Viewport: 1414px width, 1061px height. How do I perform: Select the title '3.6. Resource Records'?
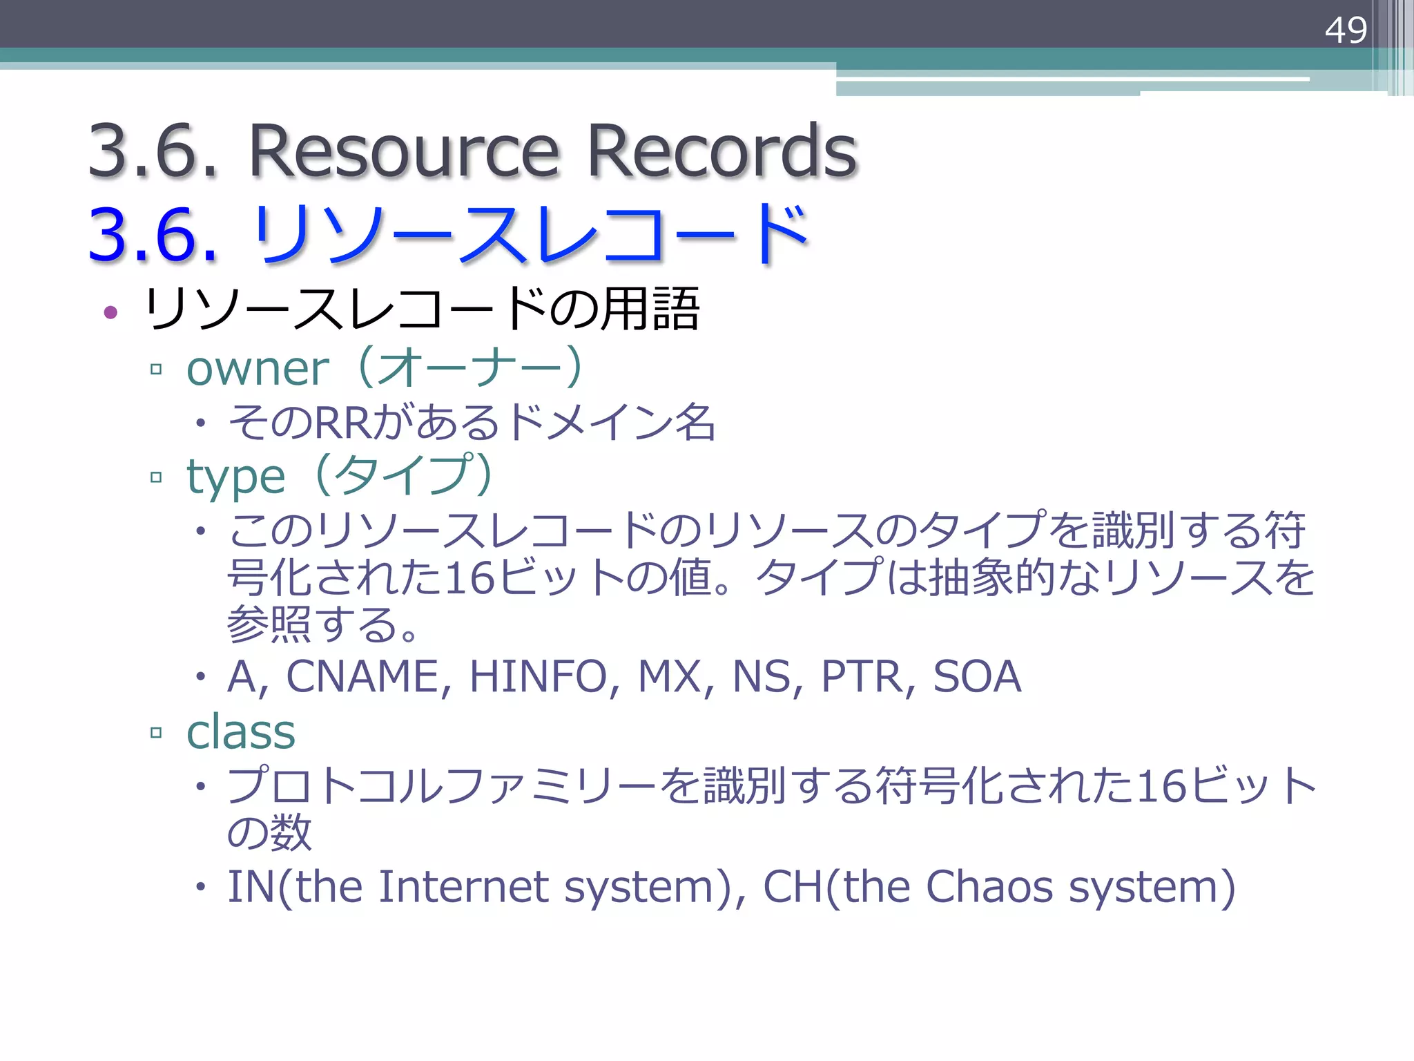(474, 151)
